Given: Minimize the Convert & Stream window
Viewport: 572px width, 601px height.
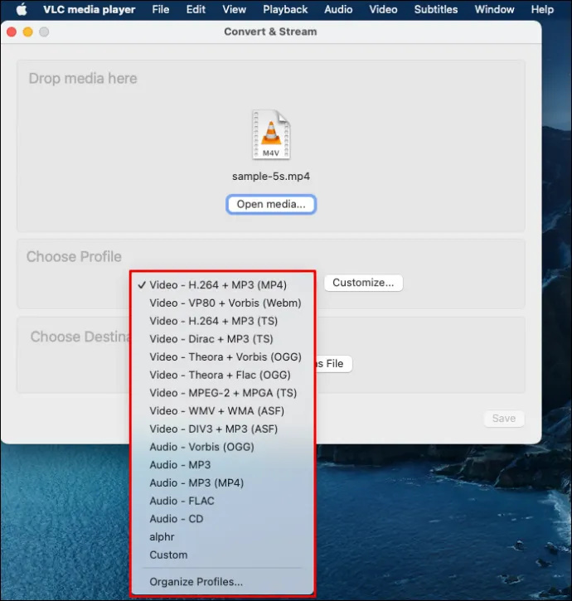Looking at the screenshot, I should 28,32.
